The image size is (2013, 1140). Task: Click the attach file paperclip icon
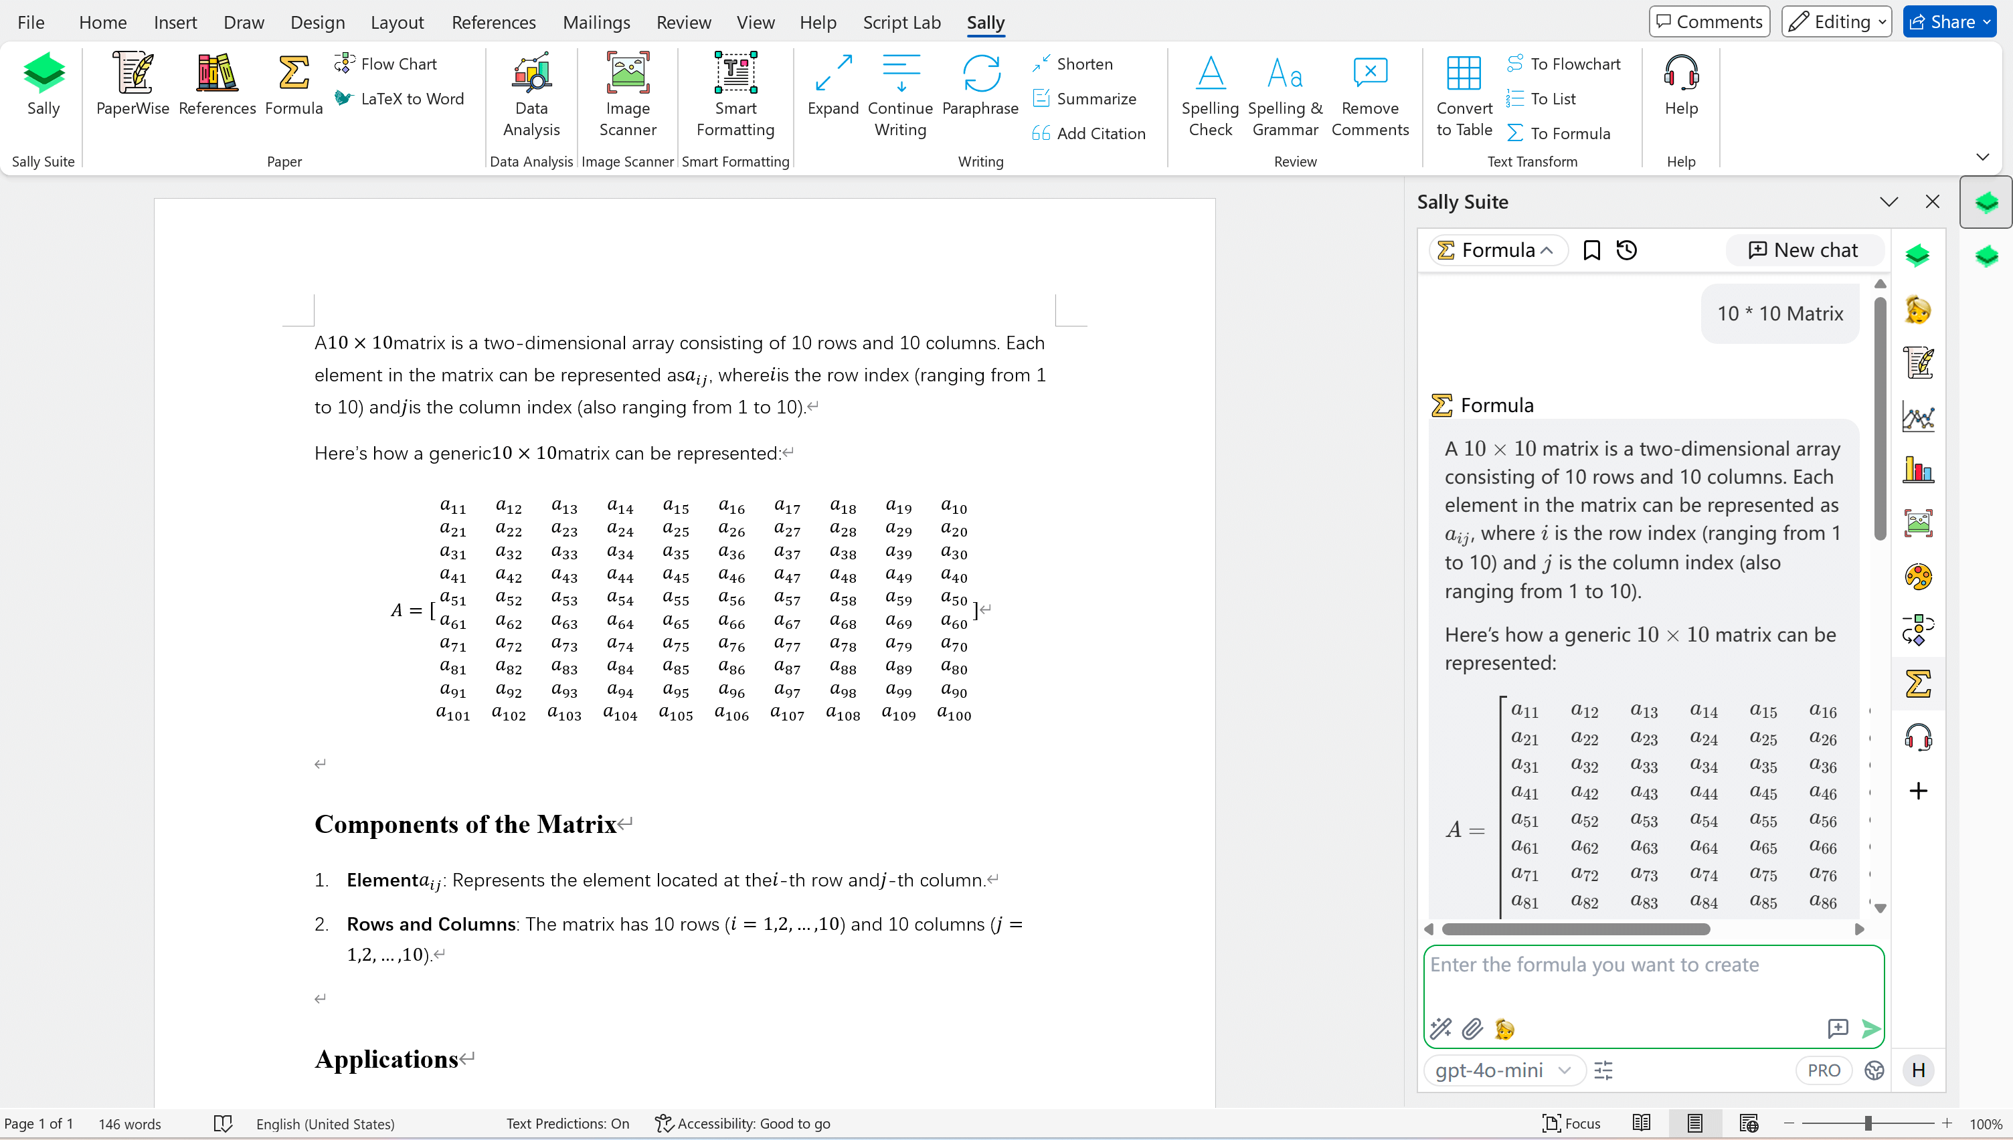point(1472,1029)
